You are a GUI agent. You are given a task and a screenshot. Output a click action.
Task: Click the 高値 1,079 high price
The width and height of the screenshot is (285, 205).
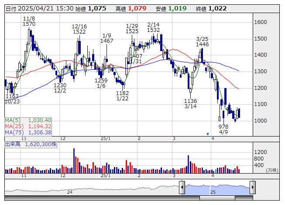coord(131,9)
